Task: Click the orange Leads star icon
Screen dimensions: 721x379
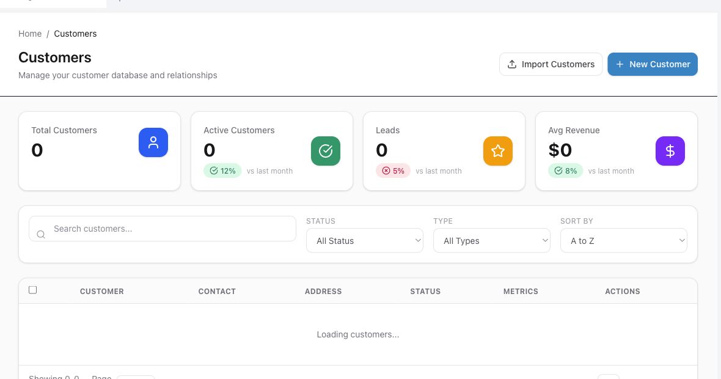Action: 498,151
